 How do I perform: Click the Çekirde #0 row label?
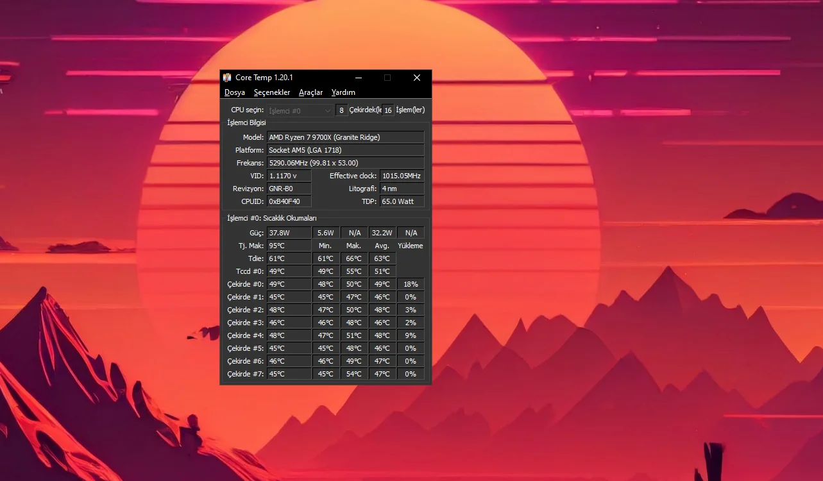(246, 284)
